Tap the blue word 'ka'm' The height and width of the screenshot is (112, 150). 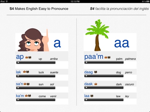point(20,96)
